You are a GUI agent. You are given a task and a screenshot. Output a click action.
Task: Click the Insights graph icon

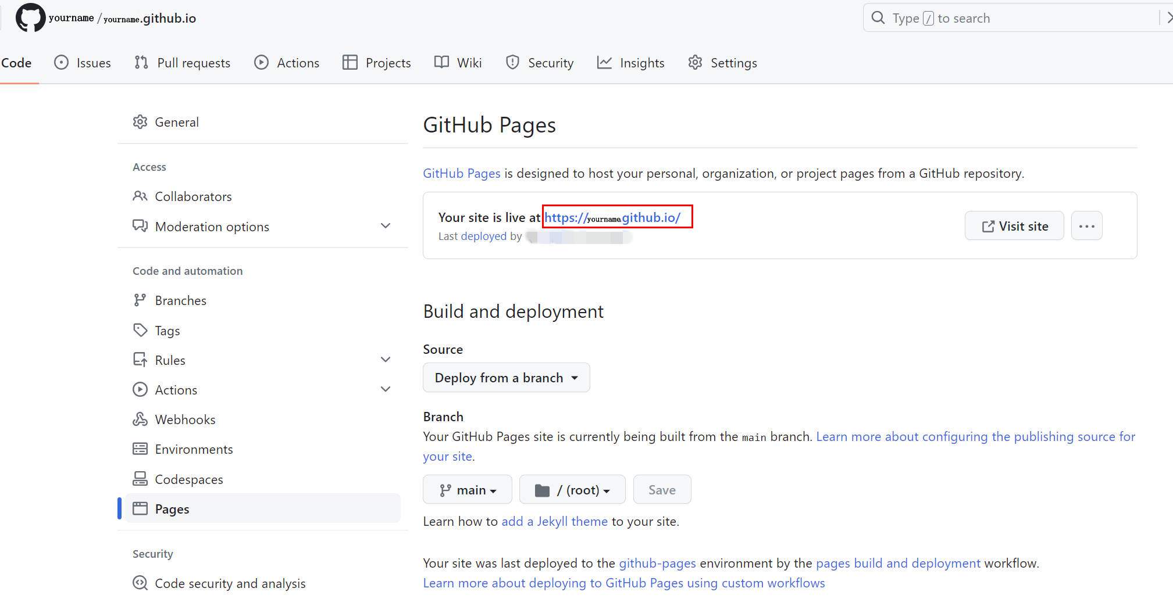click(604, 62)
